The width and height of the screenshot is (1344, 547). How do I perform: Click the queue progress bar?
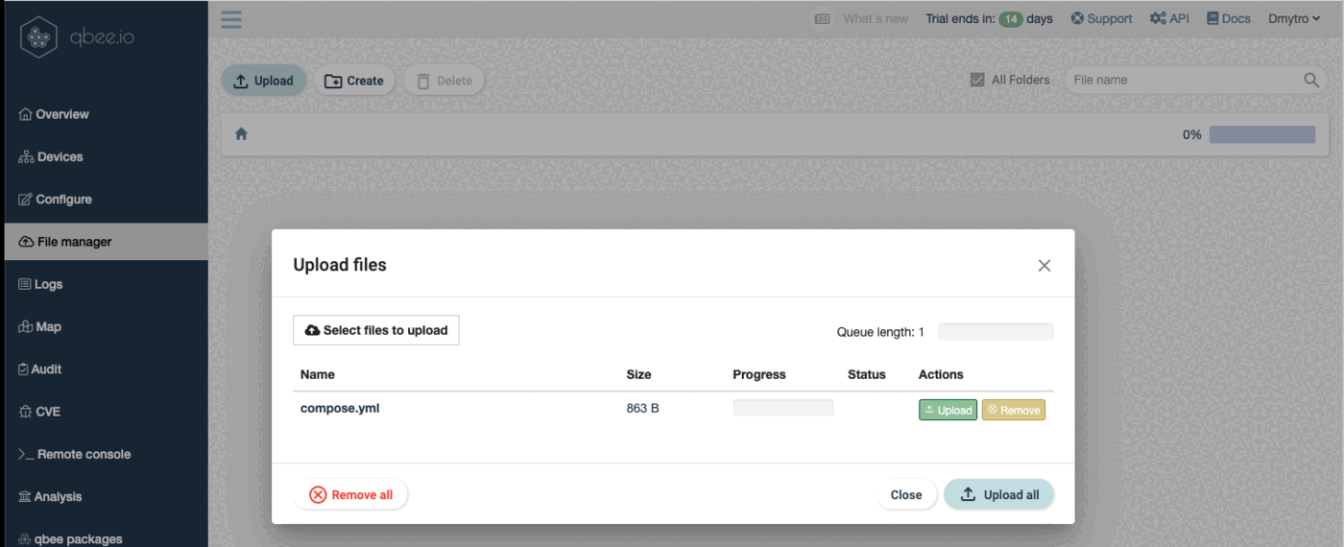click(x=996, y=332)
